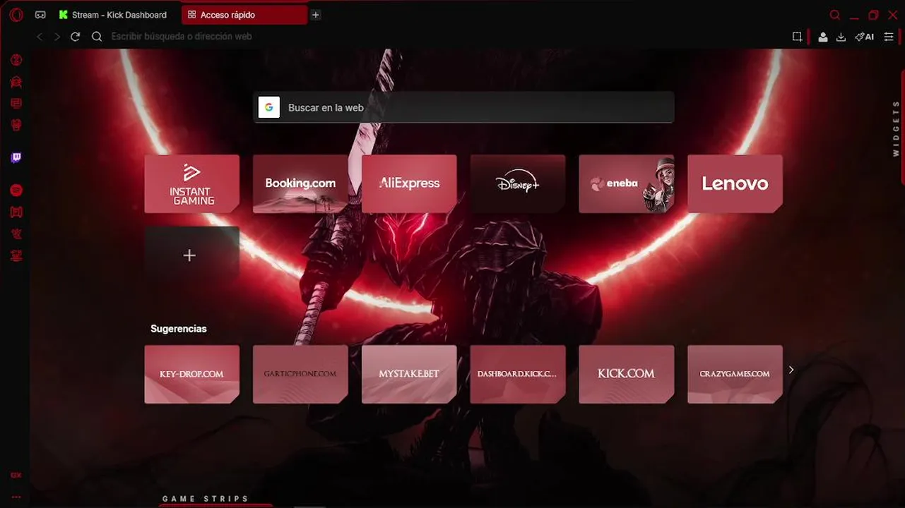This screenshot has width=905, height=508.
Task: Click the Kick favicon on Stream tab
Action: pos(64,15)
